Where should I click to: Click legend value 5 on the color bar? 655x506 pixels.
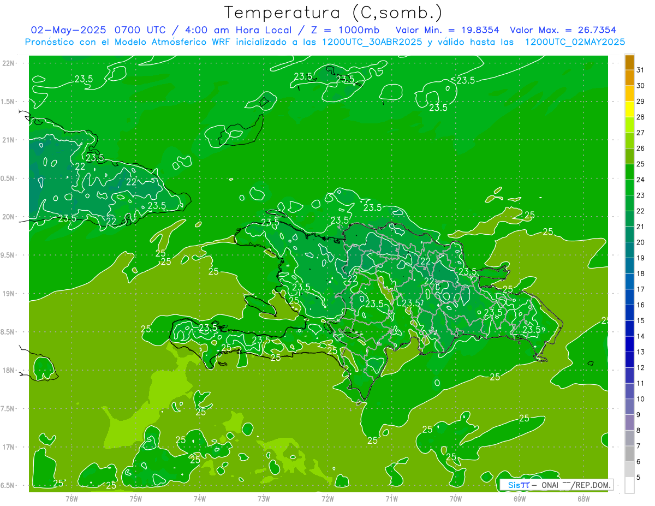click(639, 478)
